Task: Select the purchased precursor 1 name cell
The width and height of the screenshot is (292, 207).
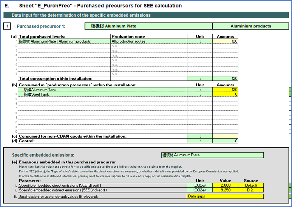Action: [149, 26]
